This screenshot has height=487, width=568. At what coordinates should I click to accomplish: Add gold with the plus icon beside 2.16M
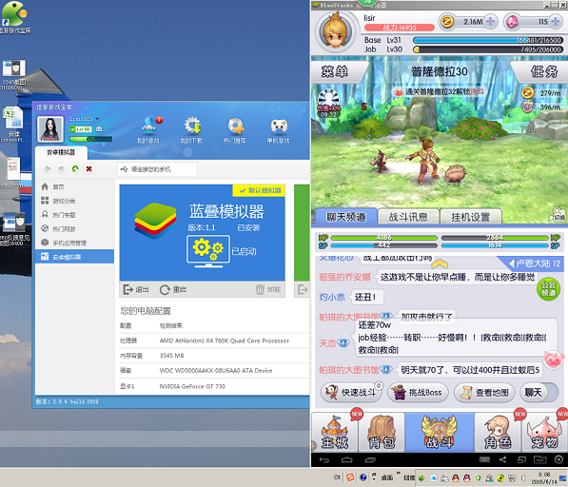[x=490, y=22]
